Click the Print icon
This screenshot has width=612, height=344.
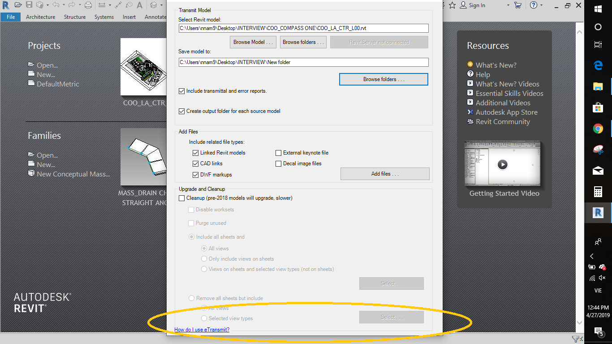88,5
